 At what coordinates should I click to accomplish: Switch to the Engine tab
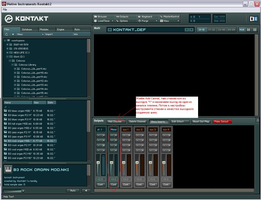(x=65, y=30)
